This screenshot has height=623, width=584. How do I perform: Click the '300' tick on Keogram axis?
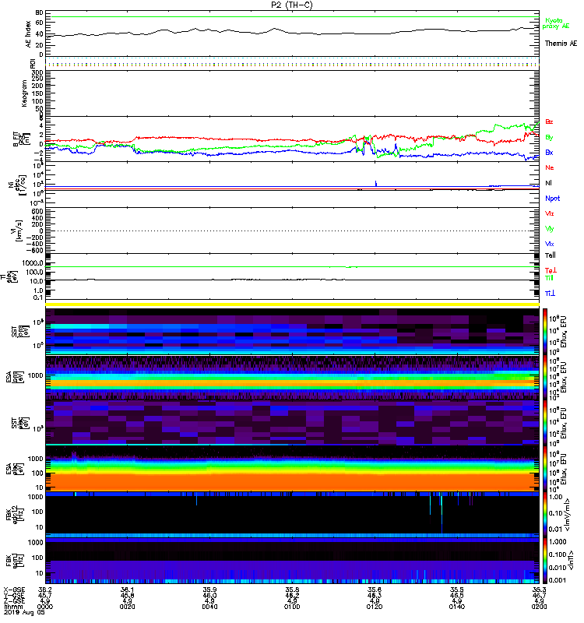pyautogui.click(x=37, y=72)
